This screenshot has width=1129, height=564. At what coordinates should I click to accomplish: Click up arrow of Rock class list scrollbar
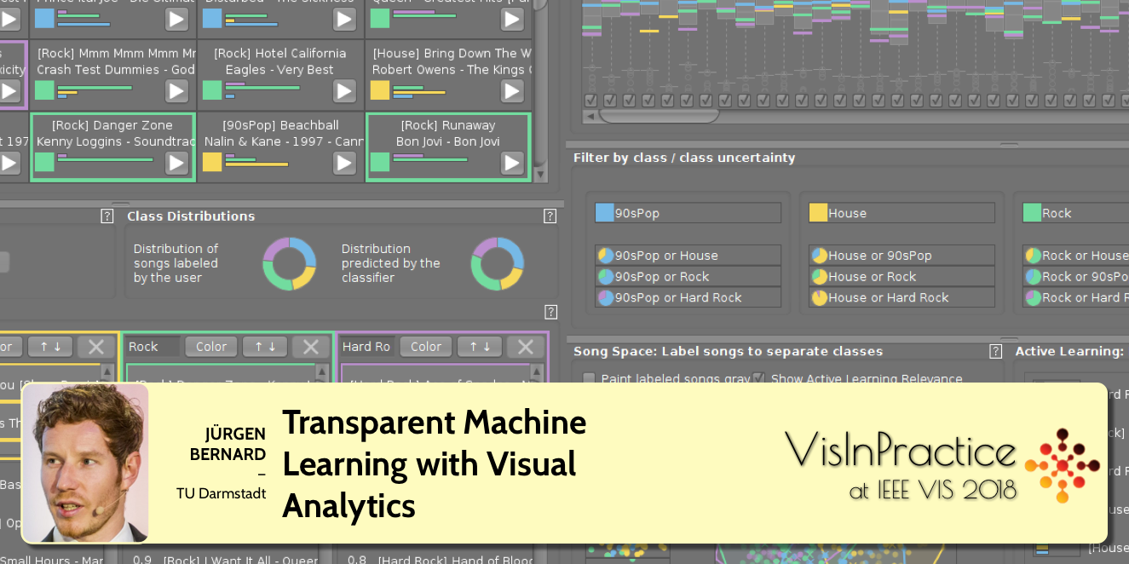321,371
